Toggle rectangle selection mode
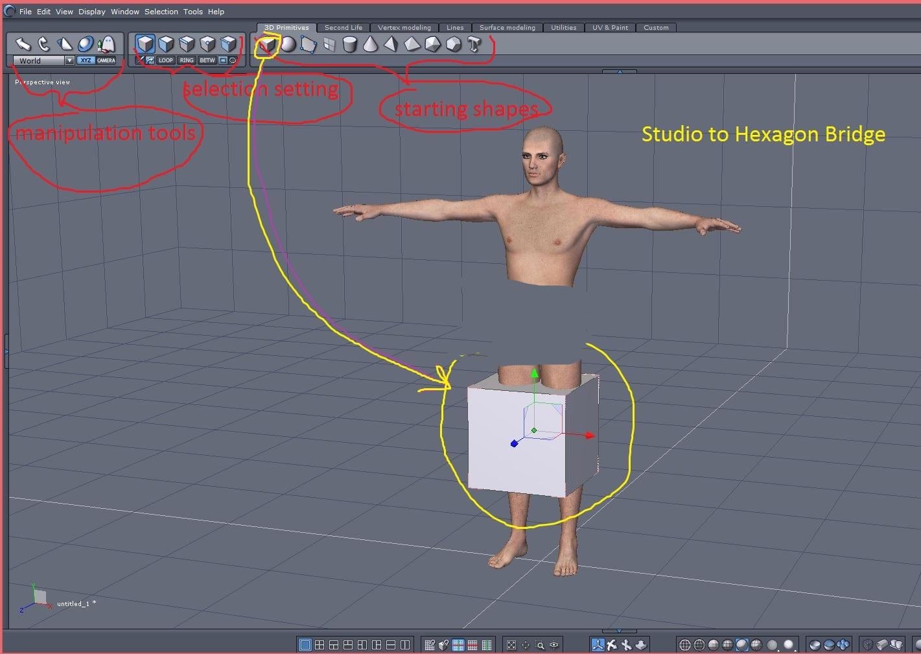This screenshot has width=921, height=654. pyautogui.click(x=223, y=60)
